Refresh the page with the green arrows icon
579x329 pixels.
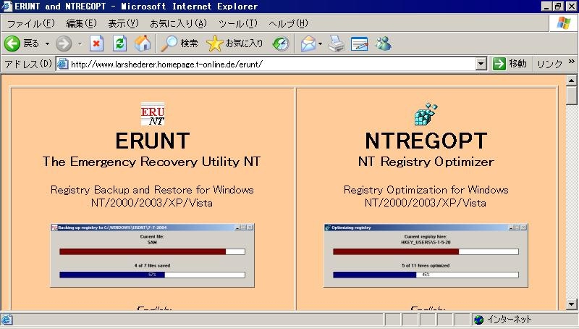(119, 43)
